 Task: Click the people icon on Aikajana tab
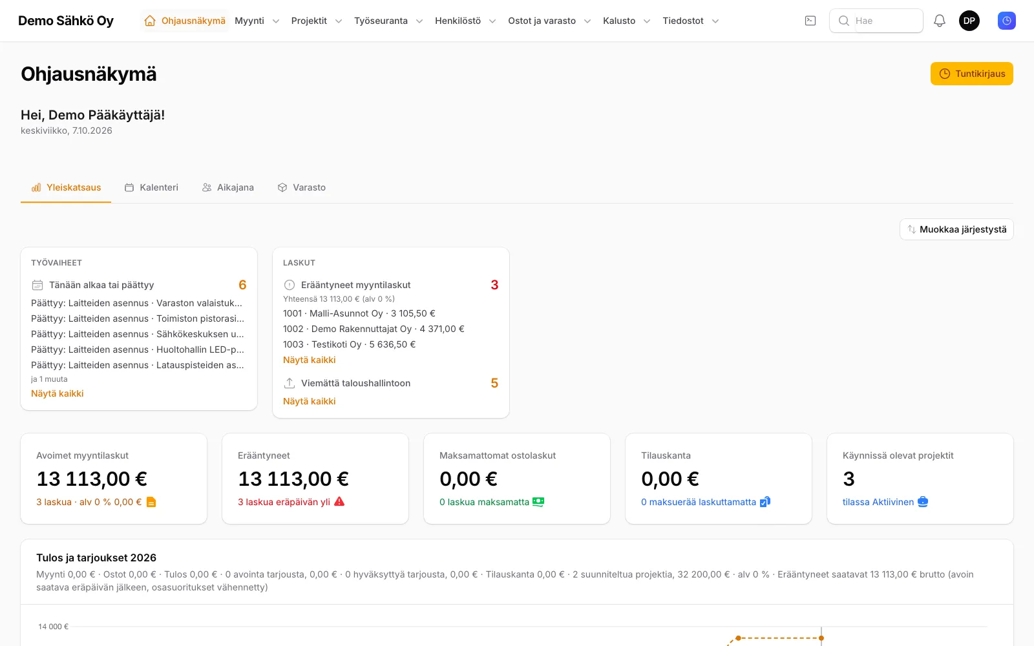point(207,187)
